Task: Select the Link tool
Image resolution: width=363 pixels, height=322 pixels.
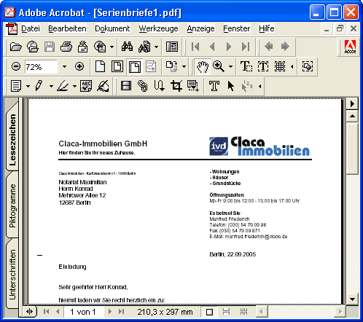Action: (143, 86)
